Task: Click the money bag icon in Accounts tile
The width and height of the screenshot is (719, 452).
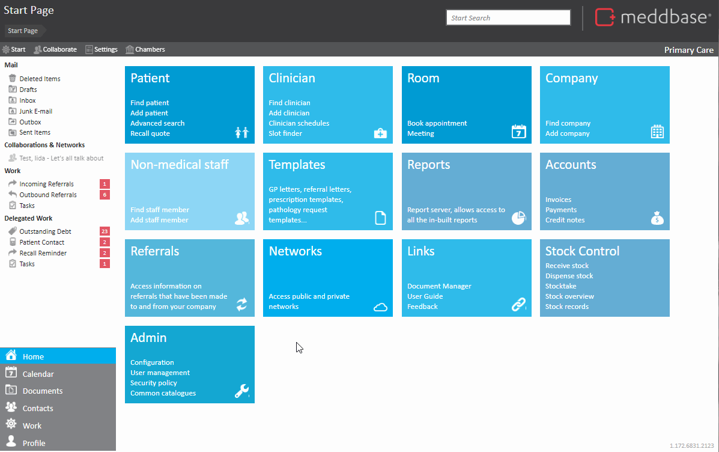Action: click(657, 218)
